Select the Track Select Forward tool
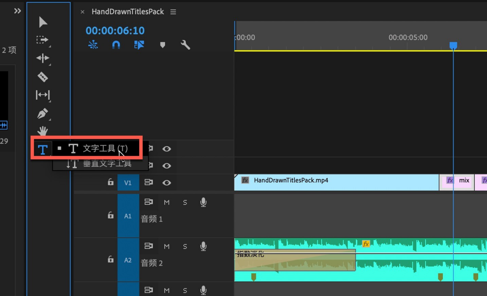Viewport: 487px width, 296px height. (x=42, y=40)
